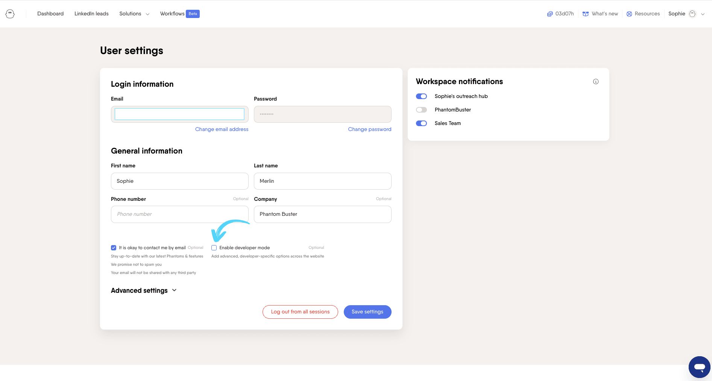
Task: Click Sales Team workspace label
Action: [x=448, y=123]
